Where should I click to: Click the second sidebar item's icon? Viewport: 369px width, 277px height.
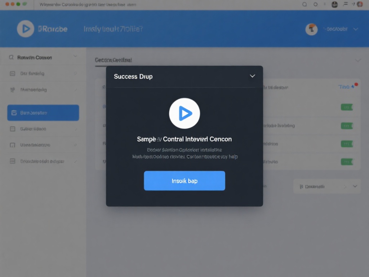[x=12, y=89]
